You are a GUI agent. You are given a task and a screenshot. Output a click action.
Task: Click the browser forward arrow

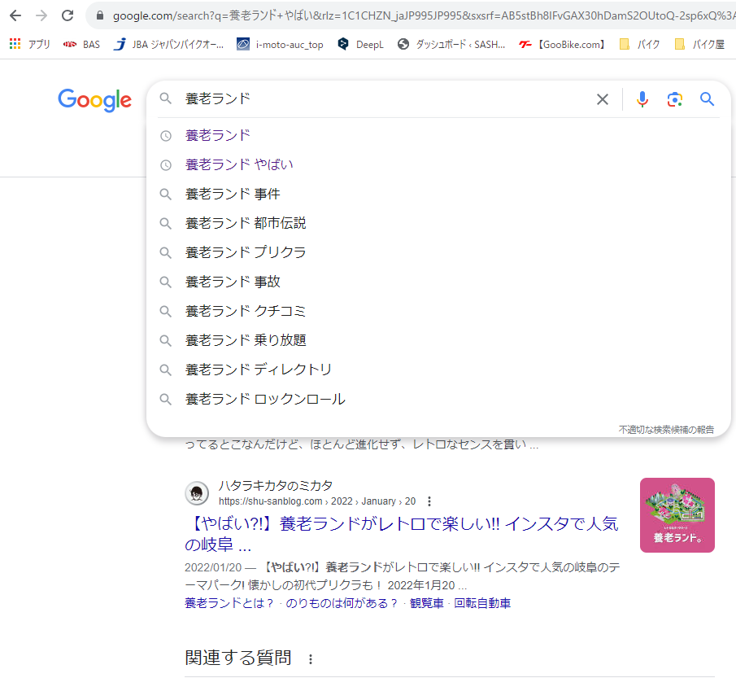41,15
